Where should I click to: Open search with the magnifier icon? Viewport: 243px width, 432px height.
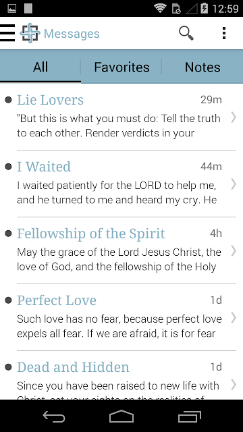[x=186, y=33]
